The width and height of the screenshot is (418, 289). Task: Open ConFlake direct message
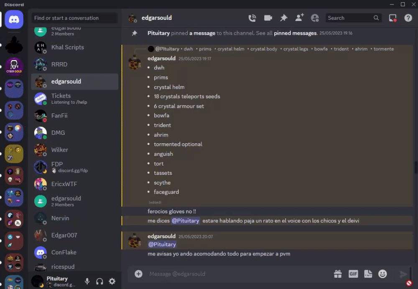75,252
